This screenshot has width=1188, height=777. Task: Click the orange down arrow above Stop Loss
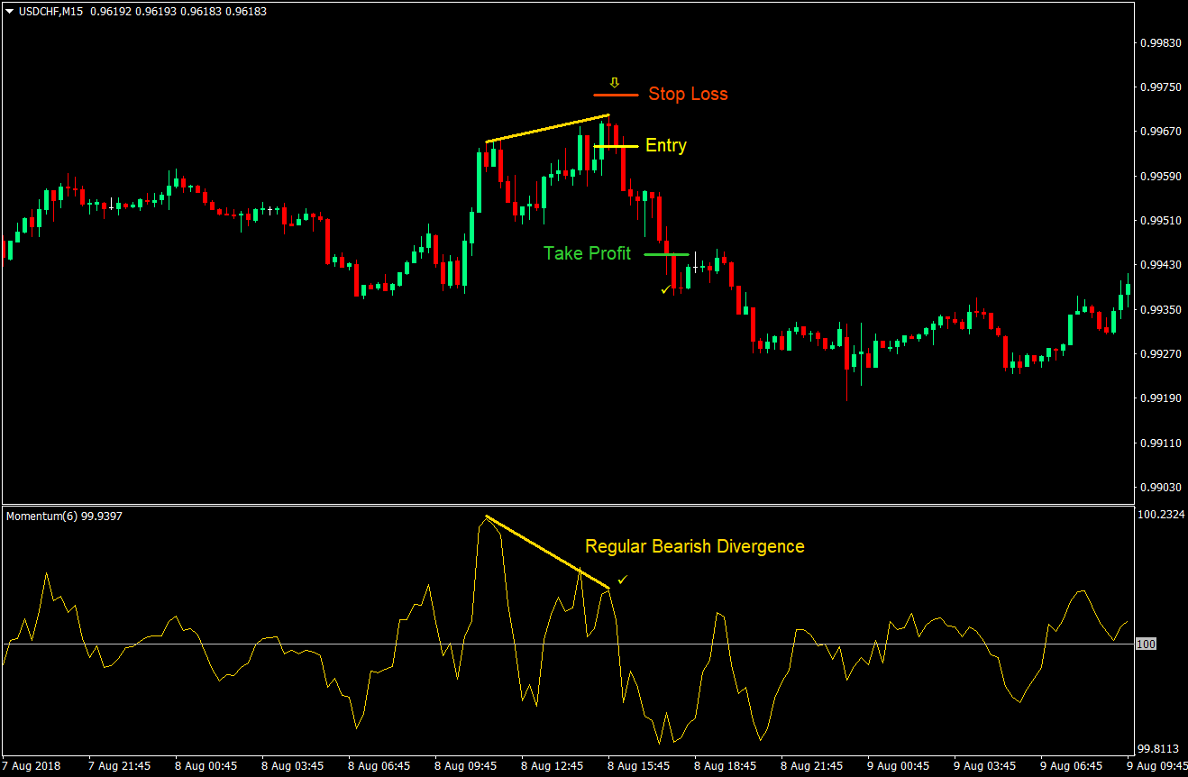click(615, 82)
